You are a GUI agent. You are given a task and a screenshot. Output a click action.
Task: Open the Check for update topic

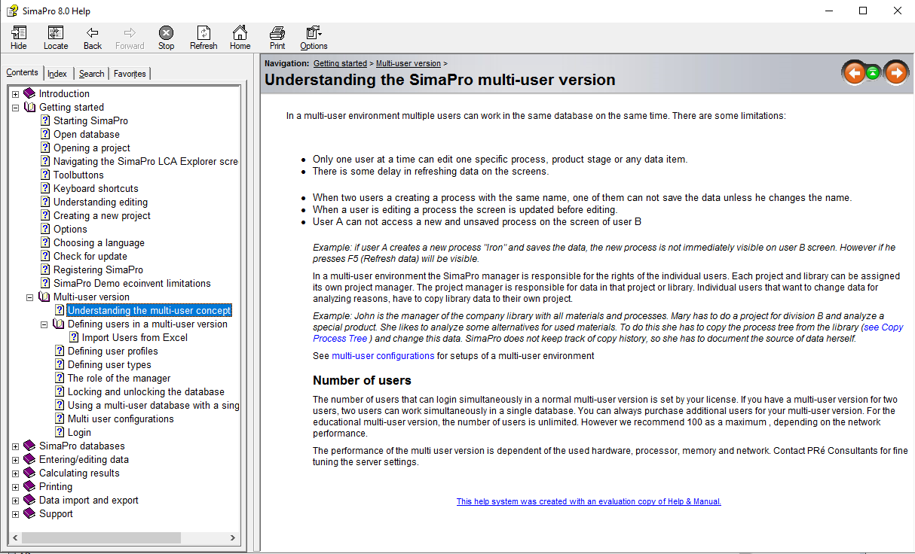click(90, 257)
